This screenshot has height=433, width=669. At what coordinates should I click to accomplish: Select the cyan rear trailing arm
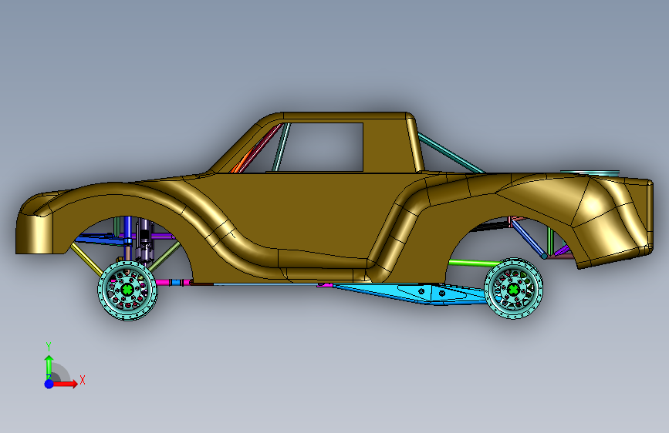coord(410,293)
